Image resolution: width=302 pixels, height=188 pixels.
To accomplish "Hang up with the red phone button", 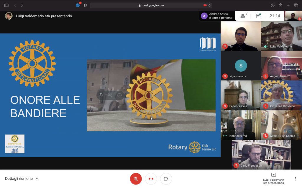I will [x=151, y=179].
